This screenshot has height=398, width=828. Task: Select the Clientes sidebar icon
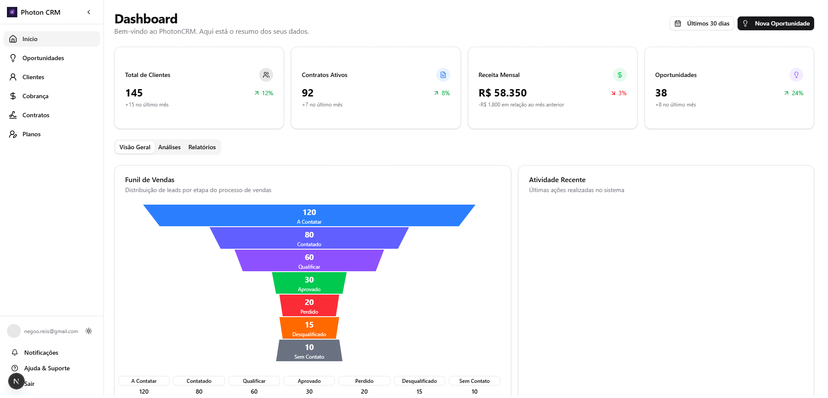point(13,77)
